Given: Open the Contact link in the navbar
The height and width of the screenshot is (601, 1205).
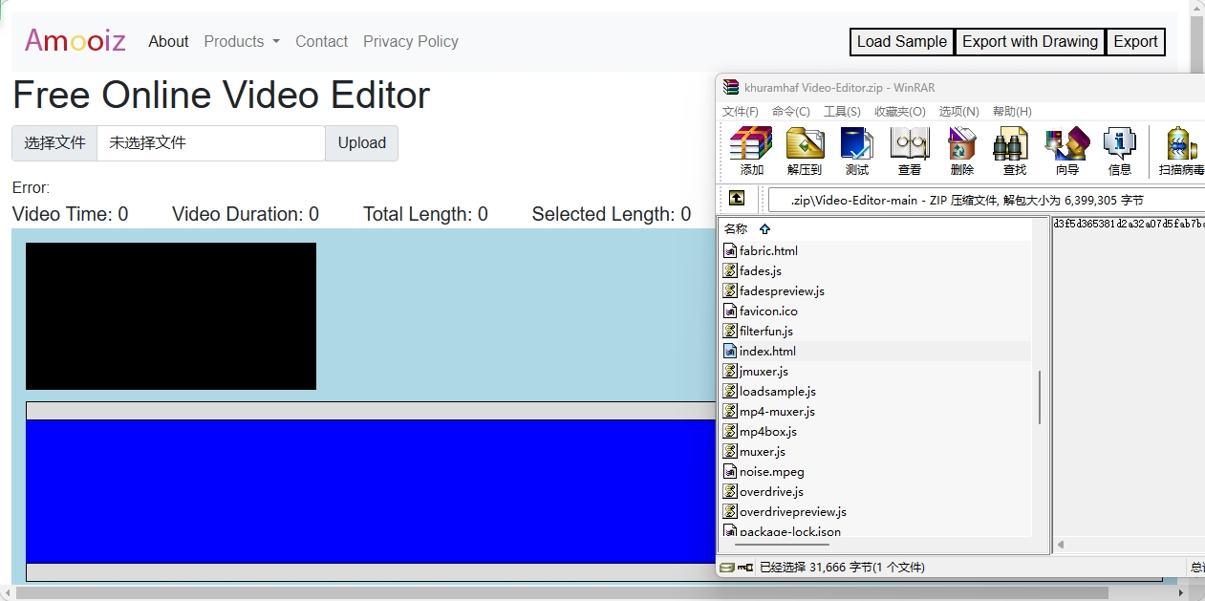Looking at the screenshot, I should pos(321,41).
